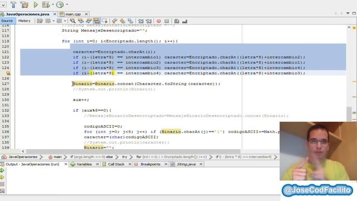
Task: Click the 'codigoASCII=0;' code line
Action: (x=103, y=127)
